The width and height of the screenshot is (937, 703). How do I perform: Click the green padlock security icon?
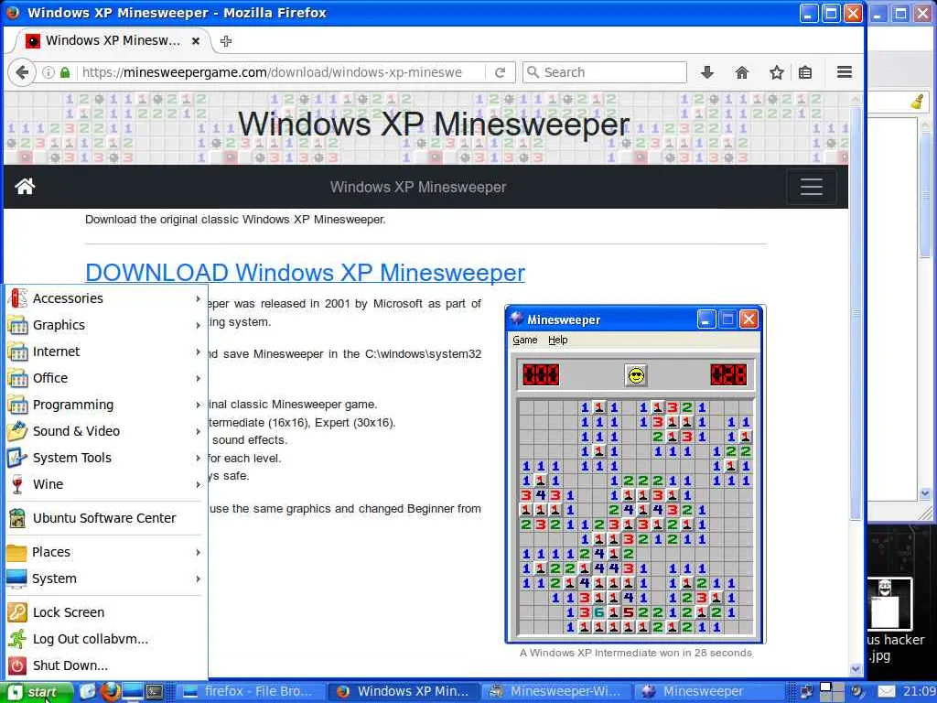(x=65, y=72)
